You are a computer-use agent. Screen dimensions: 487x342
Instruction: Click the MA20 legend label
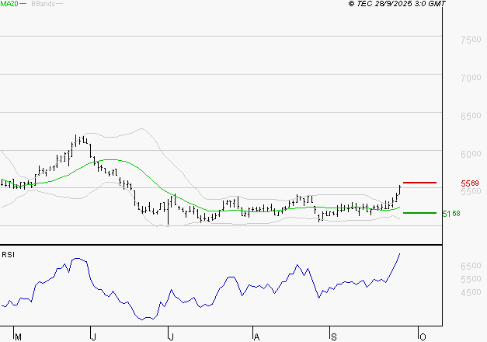9,4
